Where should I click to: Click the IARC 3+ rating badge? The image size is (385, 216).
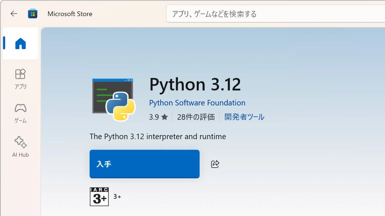coord(99,197)
